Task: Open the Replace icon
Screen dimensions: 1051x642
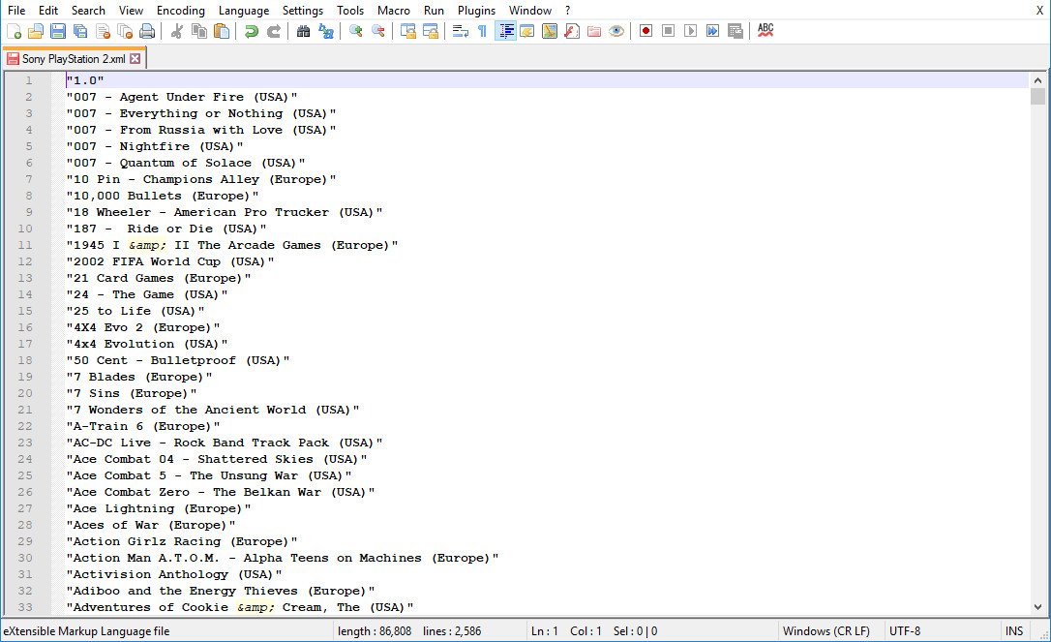Action: 326,31
